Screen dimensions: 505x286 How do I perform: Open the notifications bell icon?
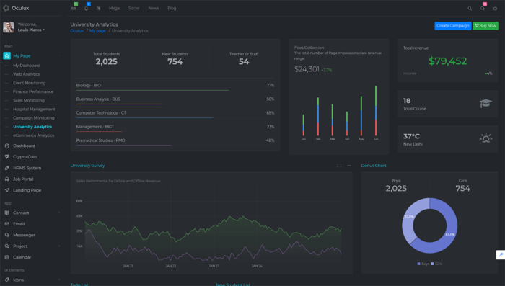[86, 9]
